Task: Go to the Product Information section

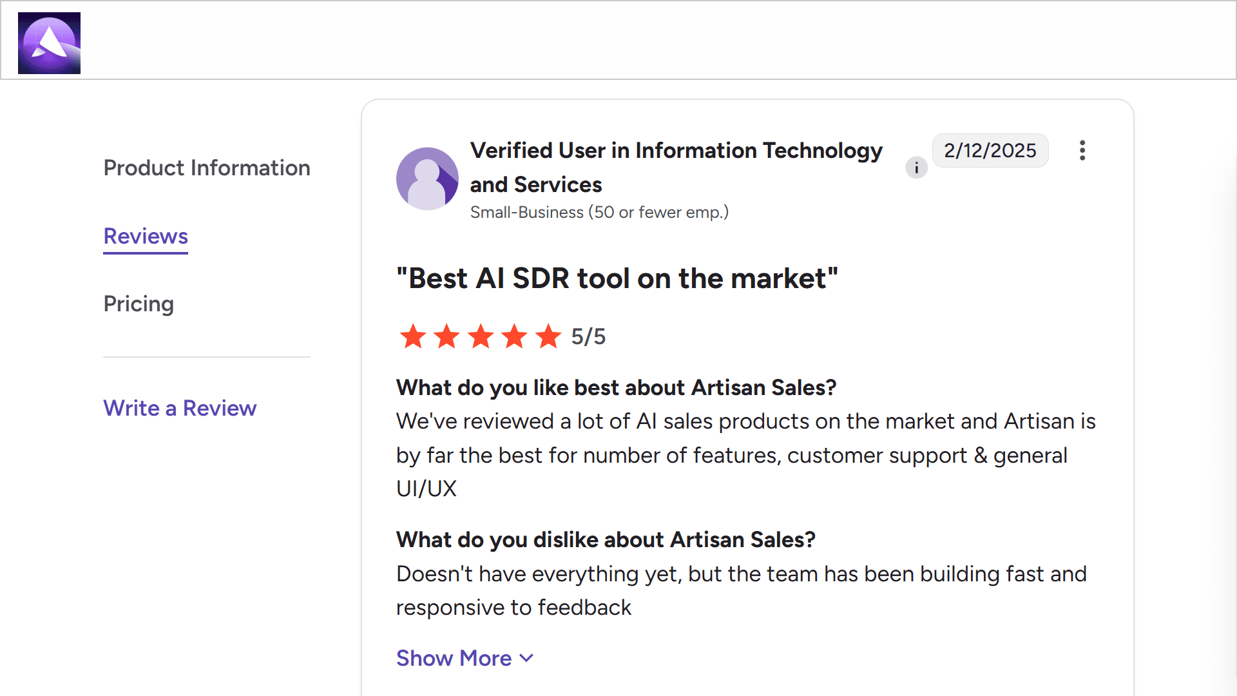Action: click(207, 168)
